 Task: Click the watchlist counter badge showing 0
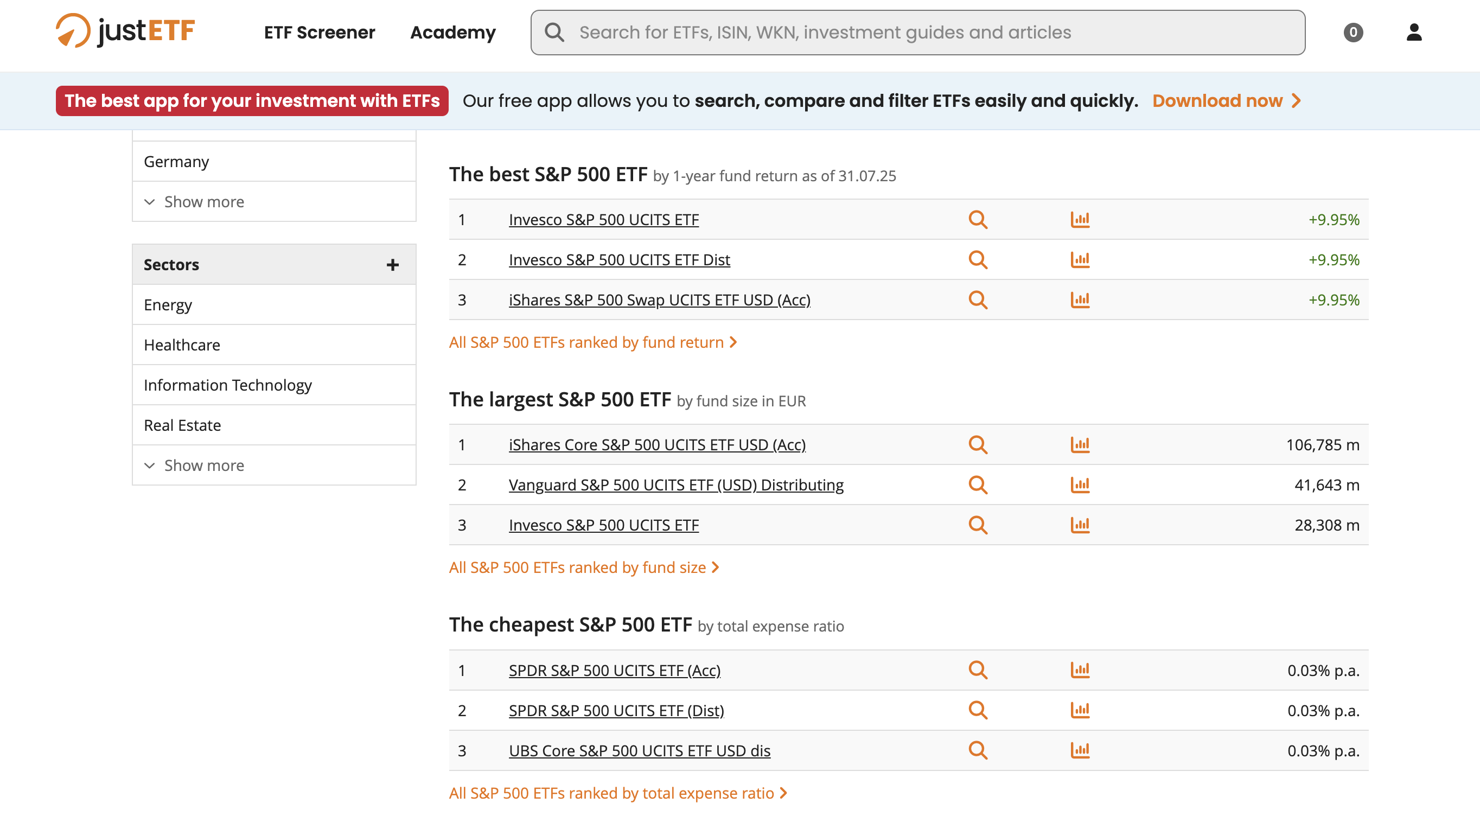(x=1353, y=32)
